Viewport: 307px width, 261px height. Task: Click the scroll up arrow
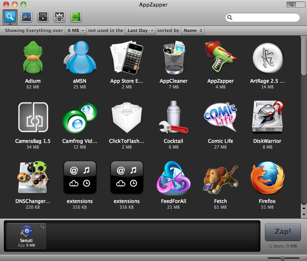[304, 208]
